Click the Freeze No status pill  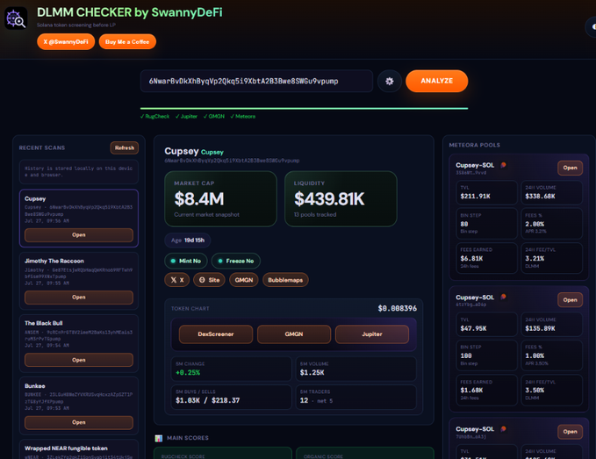pyautogui.click(x=235, y=261)
